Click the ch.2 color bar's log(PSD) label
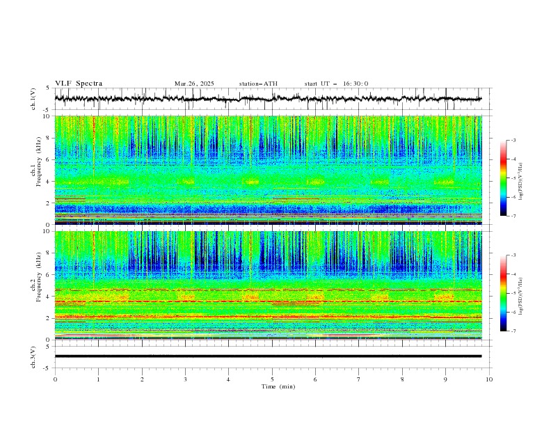This screenshot has width=551, height=426. [x=521, y=297]
